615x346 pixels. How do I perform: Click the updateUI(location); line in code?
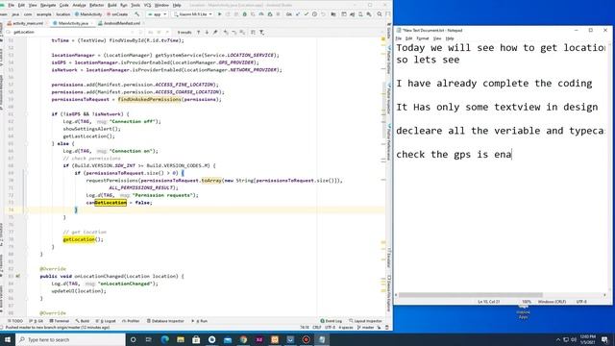[x=79, y=291]
